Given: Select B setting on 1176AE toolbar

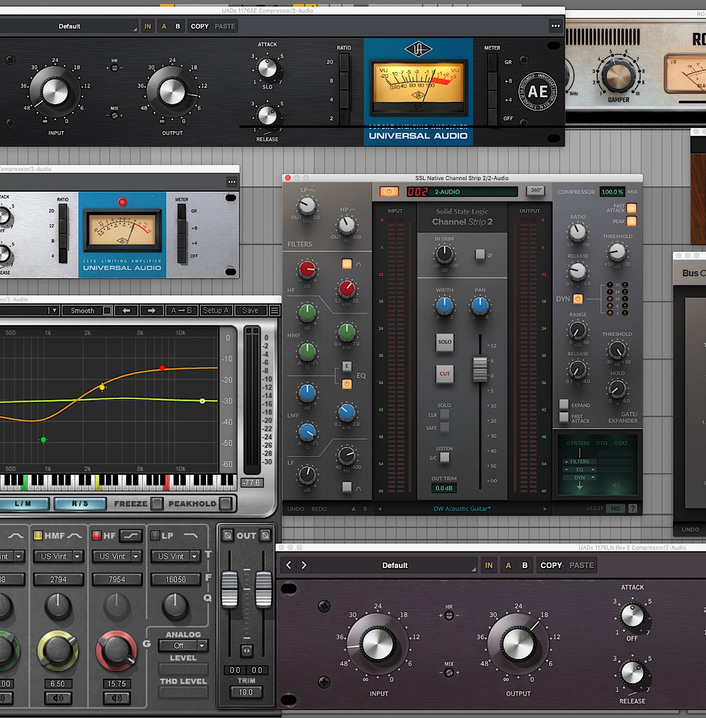Looking at the screenshot, I should 178,26.
